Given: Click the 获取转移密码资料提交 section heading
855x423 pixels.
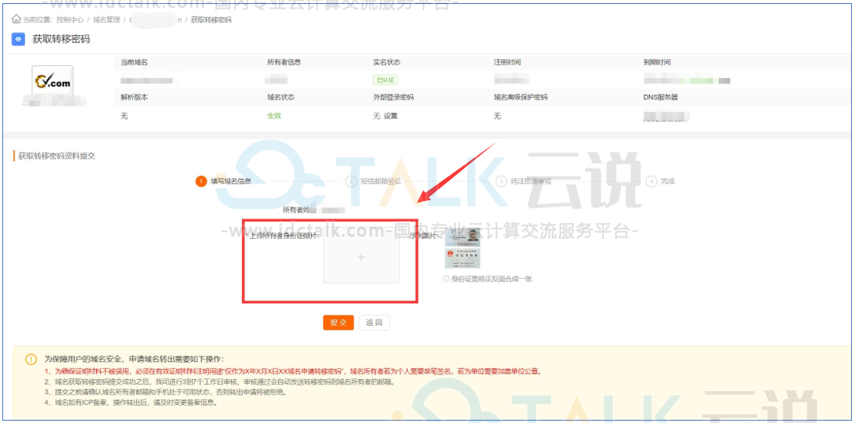Looking at the screenshot, I should (58, 156).
